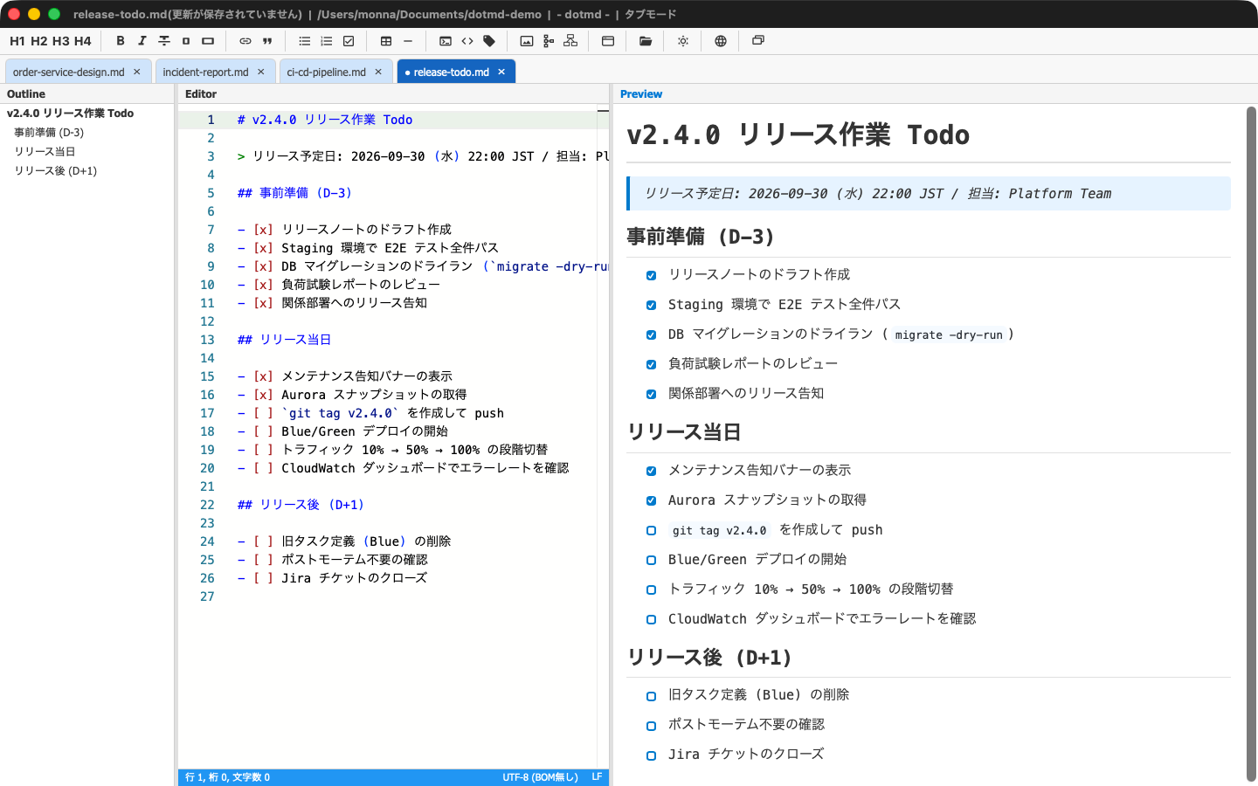Apply Heading 3 formatting

61,41
